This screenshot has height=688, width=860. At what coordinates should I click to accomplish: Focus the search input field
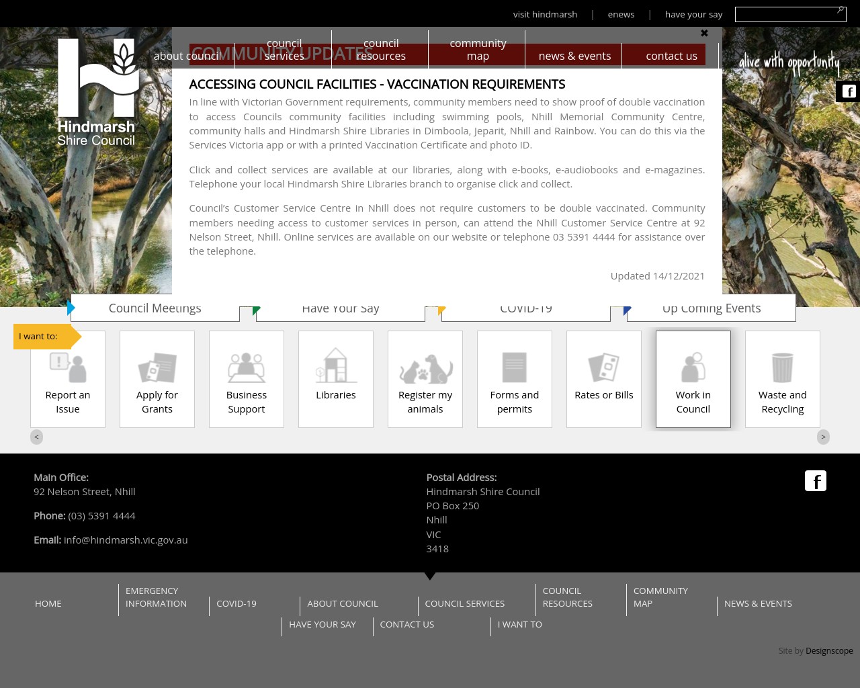[x=785, y=15]
